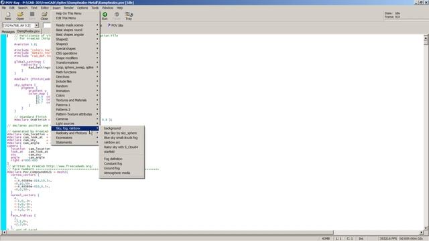The image size is (429, 241).
Task: Expand Transformations submenu
Action: point(76,62)
